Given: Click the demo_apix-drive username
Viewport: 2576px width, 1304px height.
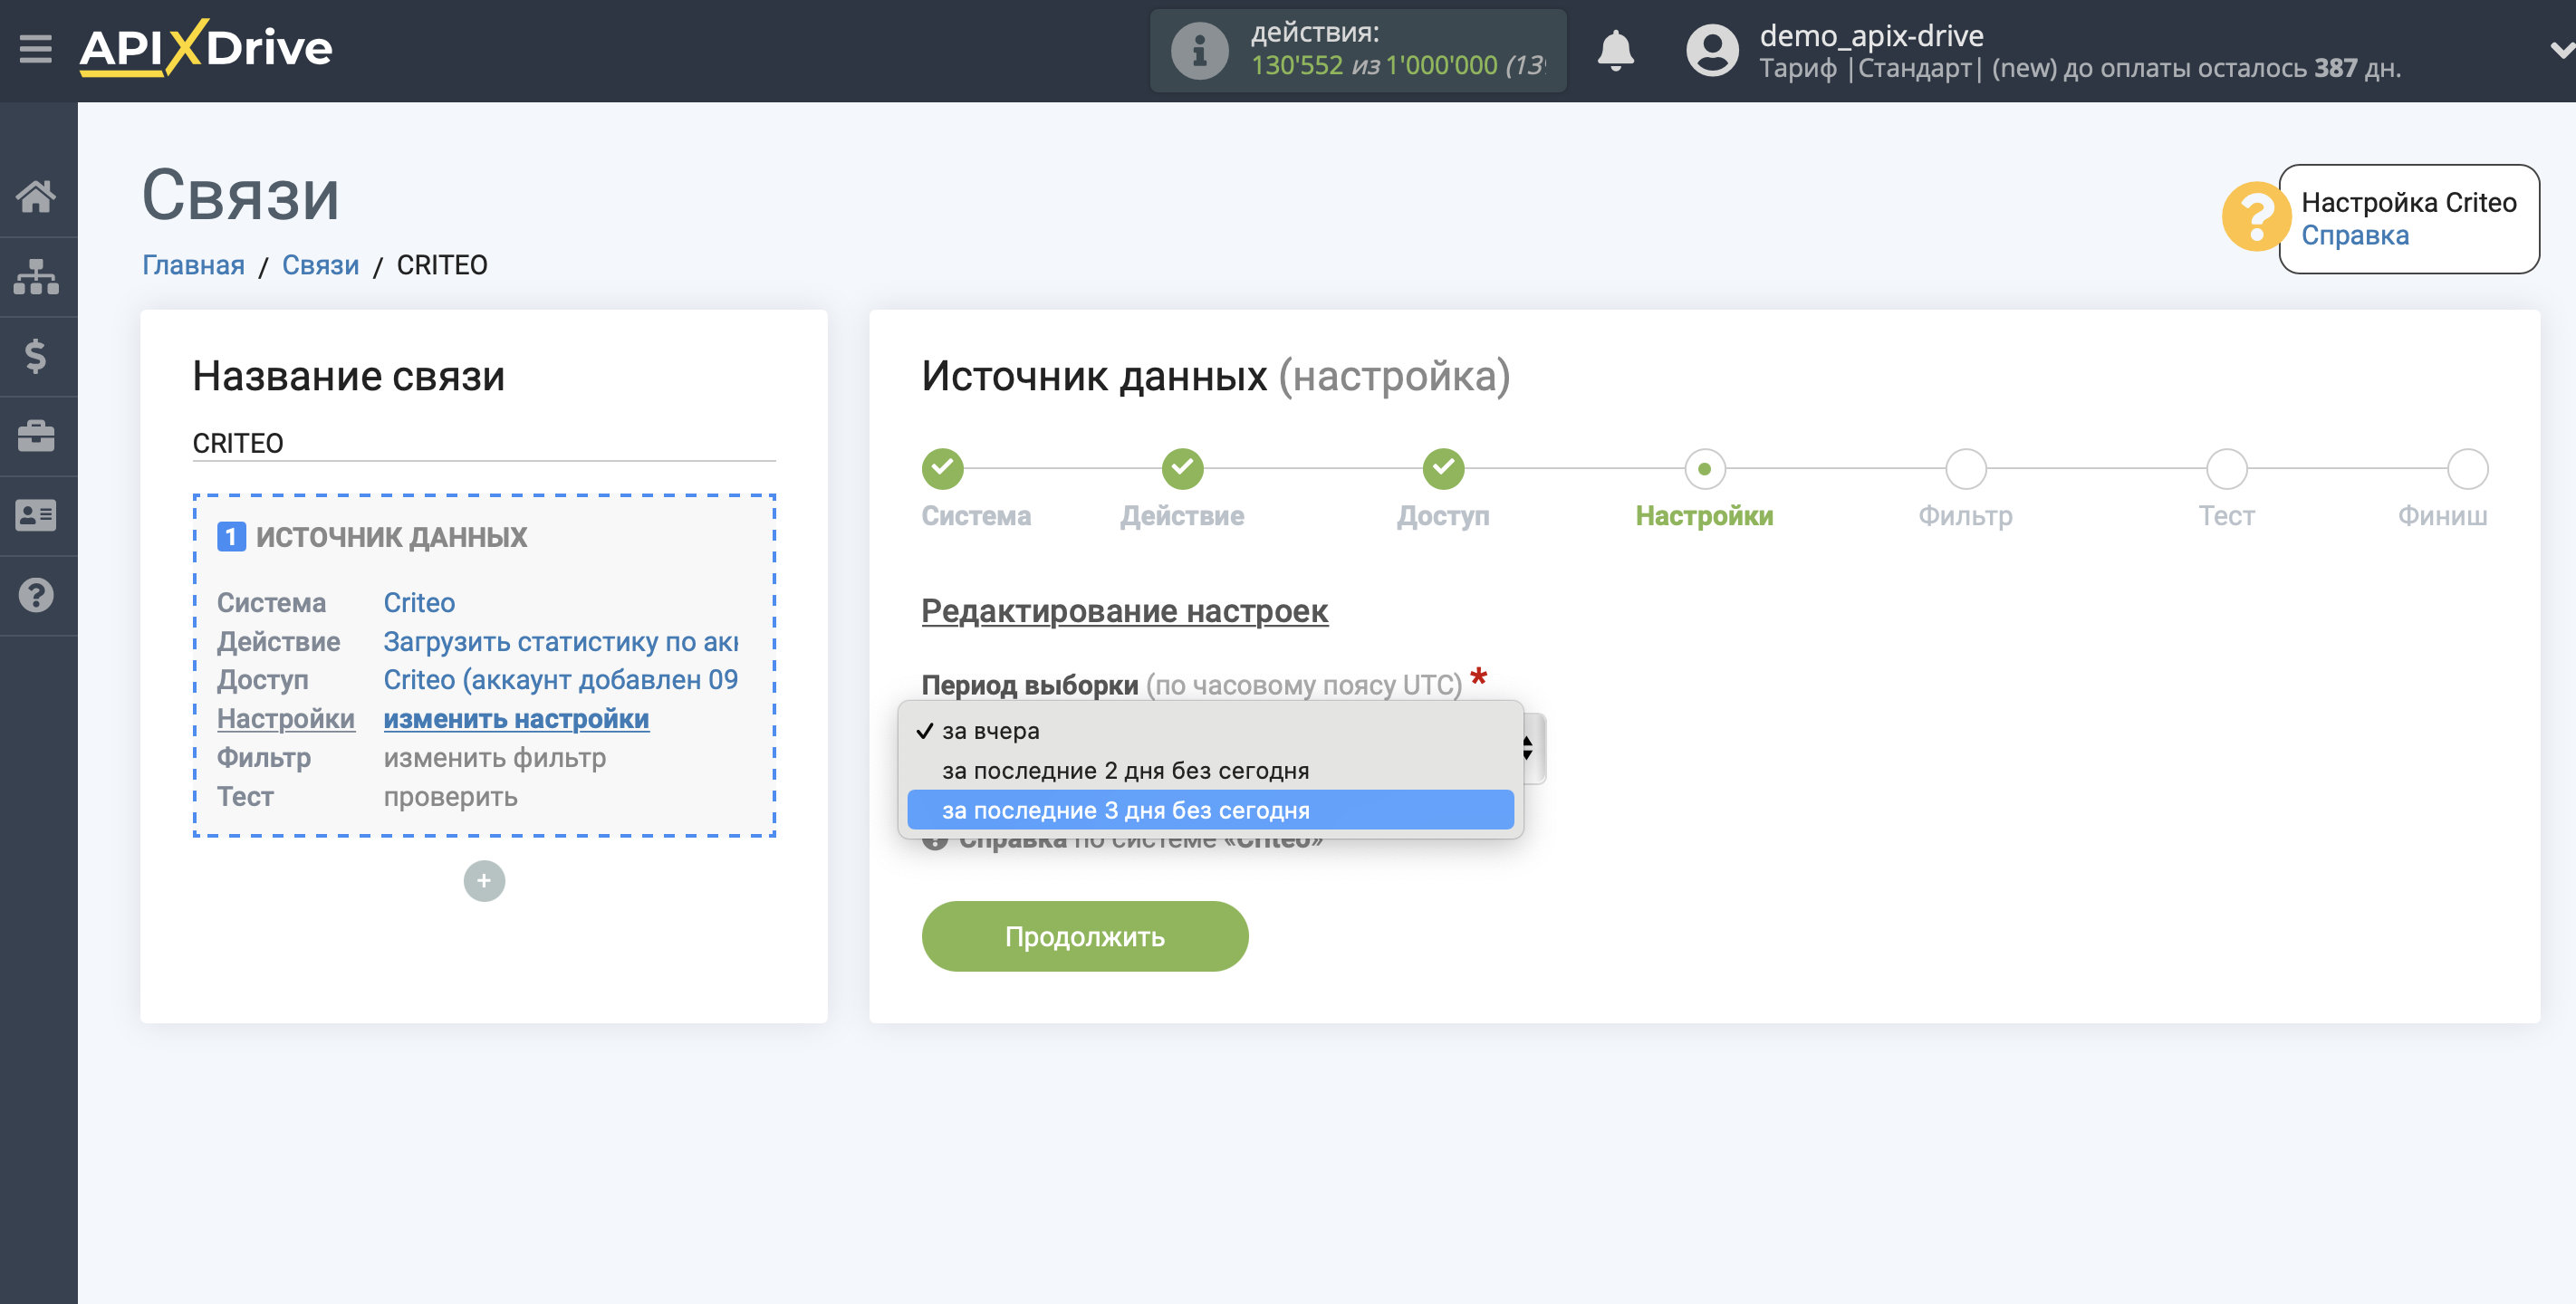Looking at the screenshot, I should [1872, 35].
